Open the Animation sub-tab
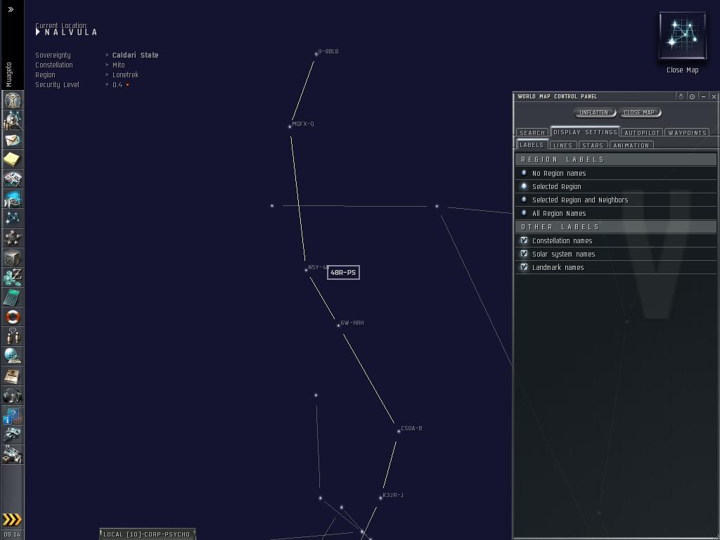The image size is (720, 540). coord(631,145)
